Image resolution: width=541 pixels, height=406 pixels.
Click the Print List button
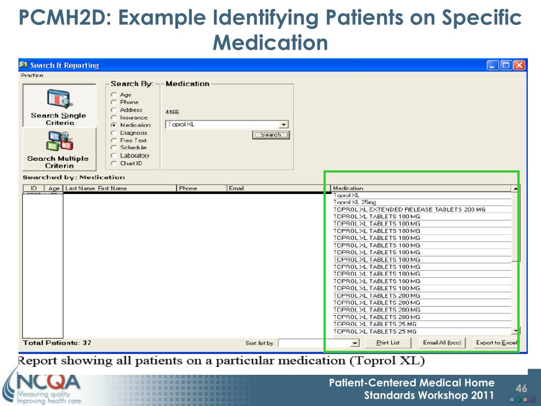point(388,343)
